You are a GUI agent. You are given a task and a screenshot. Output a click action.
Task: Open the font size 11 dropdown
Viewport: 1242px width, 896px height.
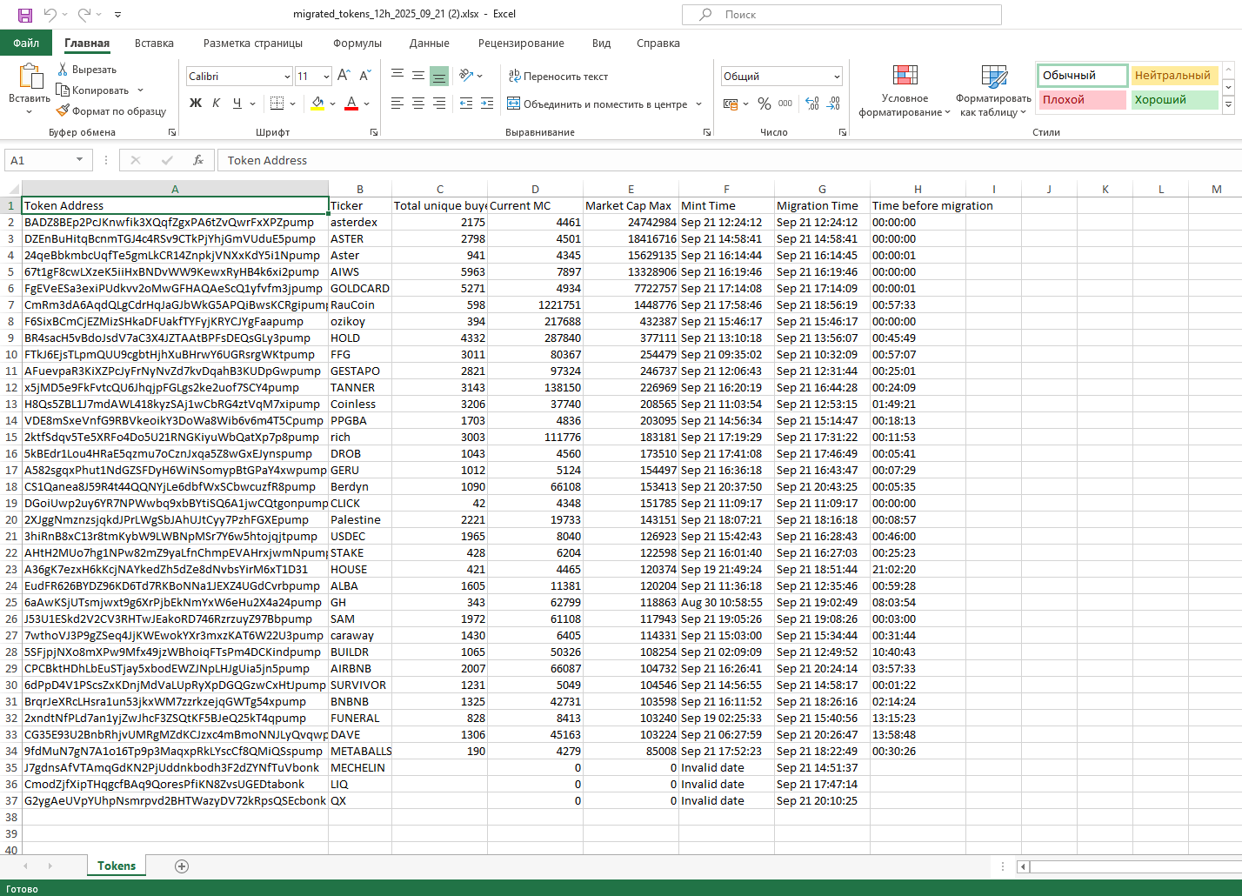click(326, 77)
